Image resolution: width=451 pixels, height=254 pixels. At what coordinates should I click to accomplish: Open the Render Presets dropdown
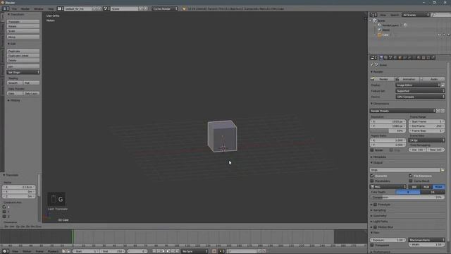click(402, 111)
